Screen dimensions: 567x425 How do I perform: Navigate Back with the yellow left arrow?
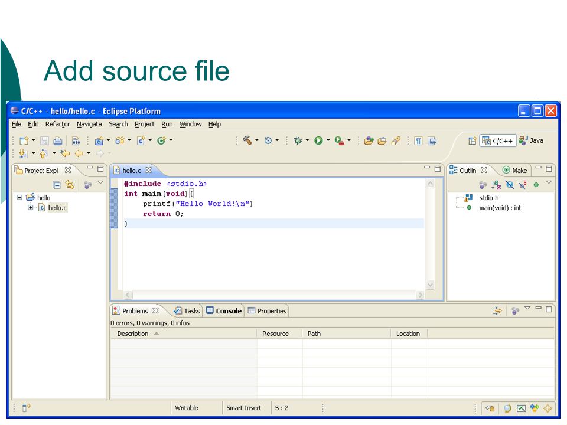[x=79, y=153]
